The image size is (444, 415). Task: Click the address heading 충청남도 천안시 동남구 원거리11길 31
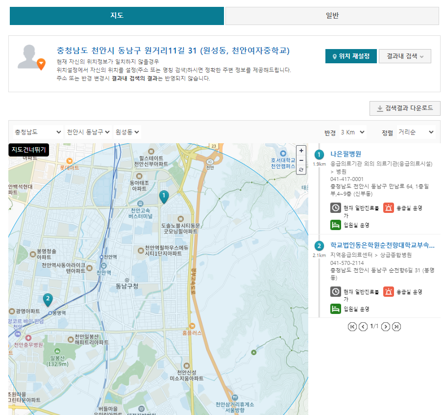coord(173,51)
